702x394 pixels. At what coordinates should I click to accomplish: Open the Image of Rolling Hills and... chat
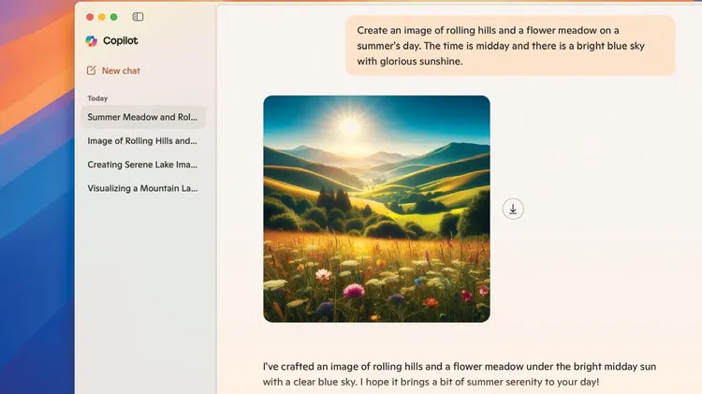coord(142,140)
